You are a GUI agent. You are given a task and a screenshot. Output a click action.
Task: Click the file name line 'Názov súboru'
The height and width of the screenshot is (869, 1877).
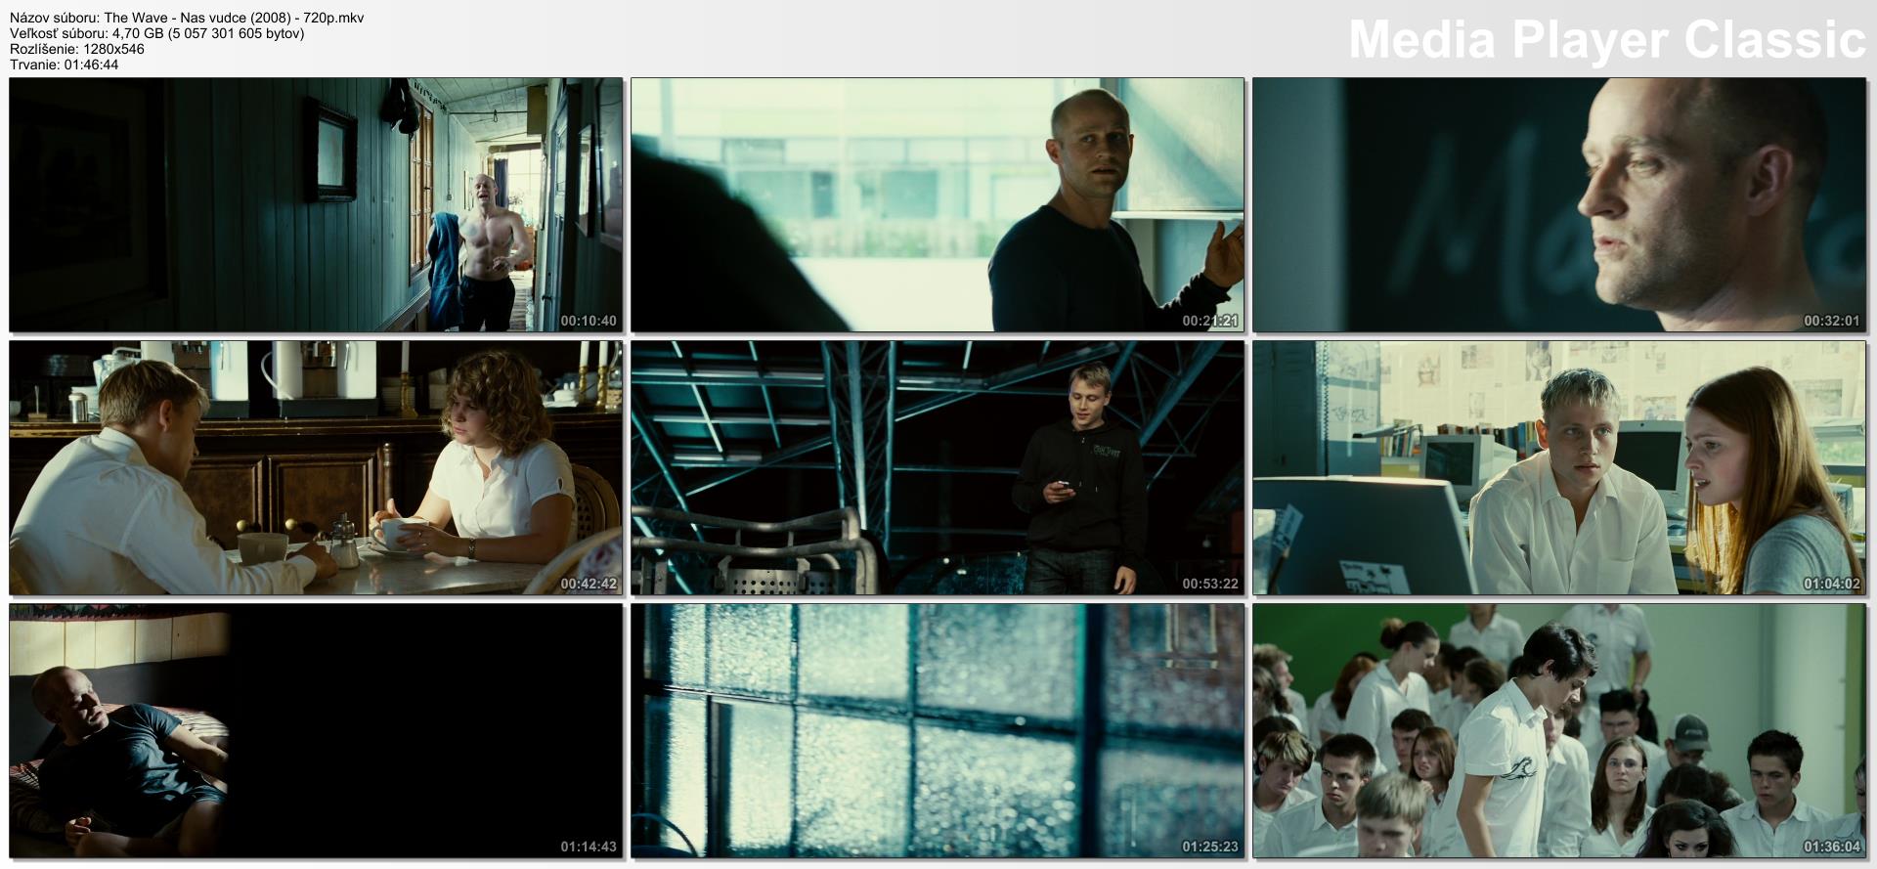click(187, 18)
